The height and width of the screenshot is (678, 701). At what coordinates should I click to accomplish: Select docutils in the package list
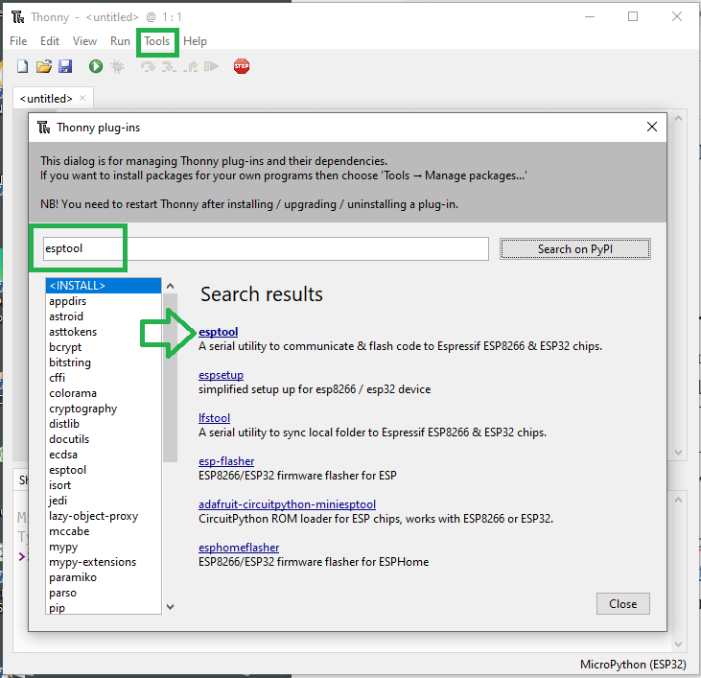tap(104, 439)
